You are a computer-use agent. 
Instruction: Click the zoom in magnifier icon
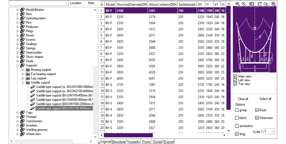[237, 4]
